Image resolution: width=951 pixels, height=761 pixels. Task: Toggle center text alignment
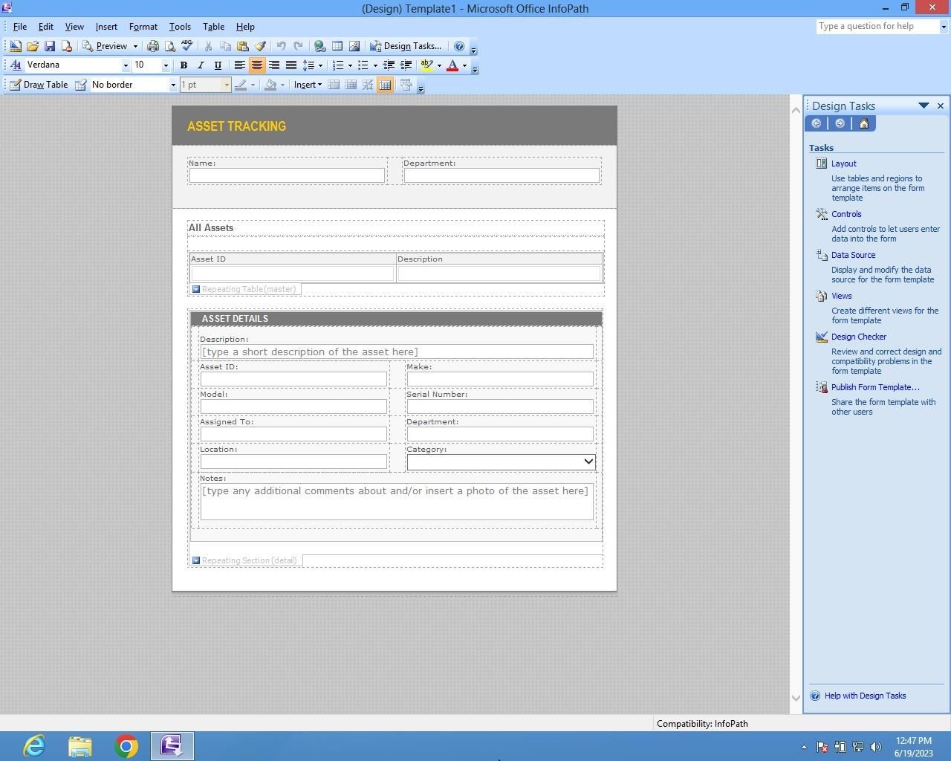pos(257,65)
